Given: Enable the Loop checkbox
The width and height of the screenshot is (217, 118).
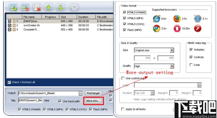Looking at the screenshot, I should (191, 65).
